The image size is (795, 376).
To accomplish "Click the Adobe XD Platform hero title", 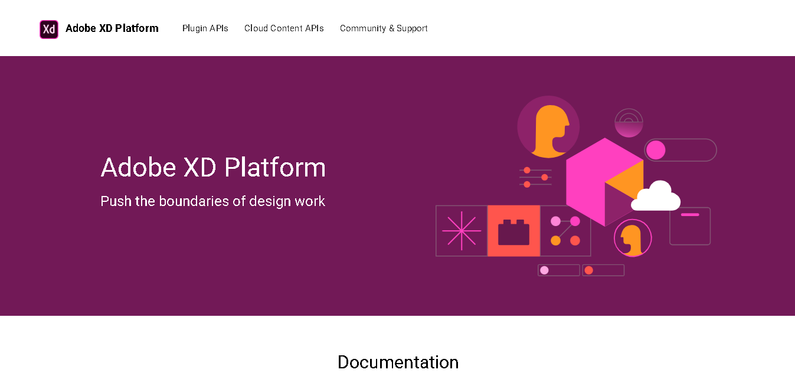I will (x=213, y=168).
